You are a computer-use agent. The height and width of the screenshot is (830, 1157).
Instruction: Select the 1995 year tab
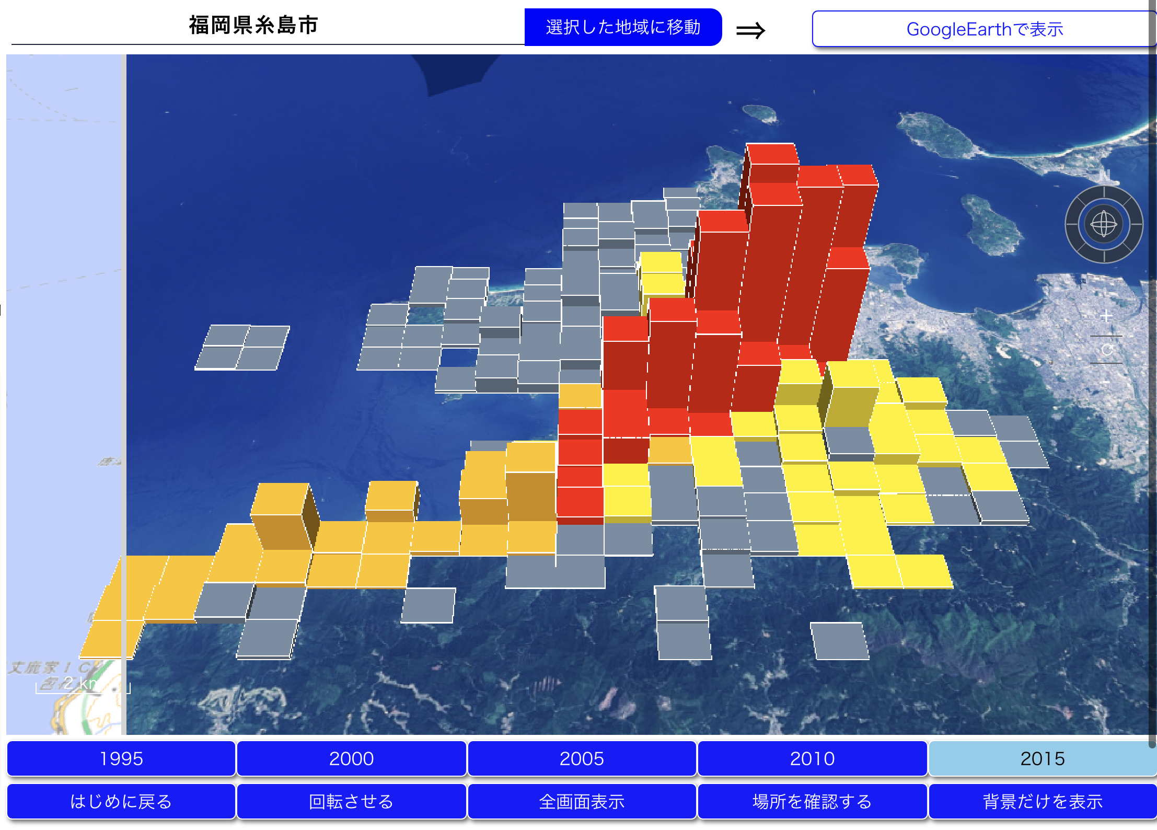121,758
